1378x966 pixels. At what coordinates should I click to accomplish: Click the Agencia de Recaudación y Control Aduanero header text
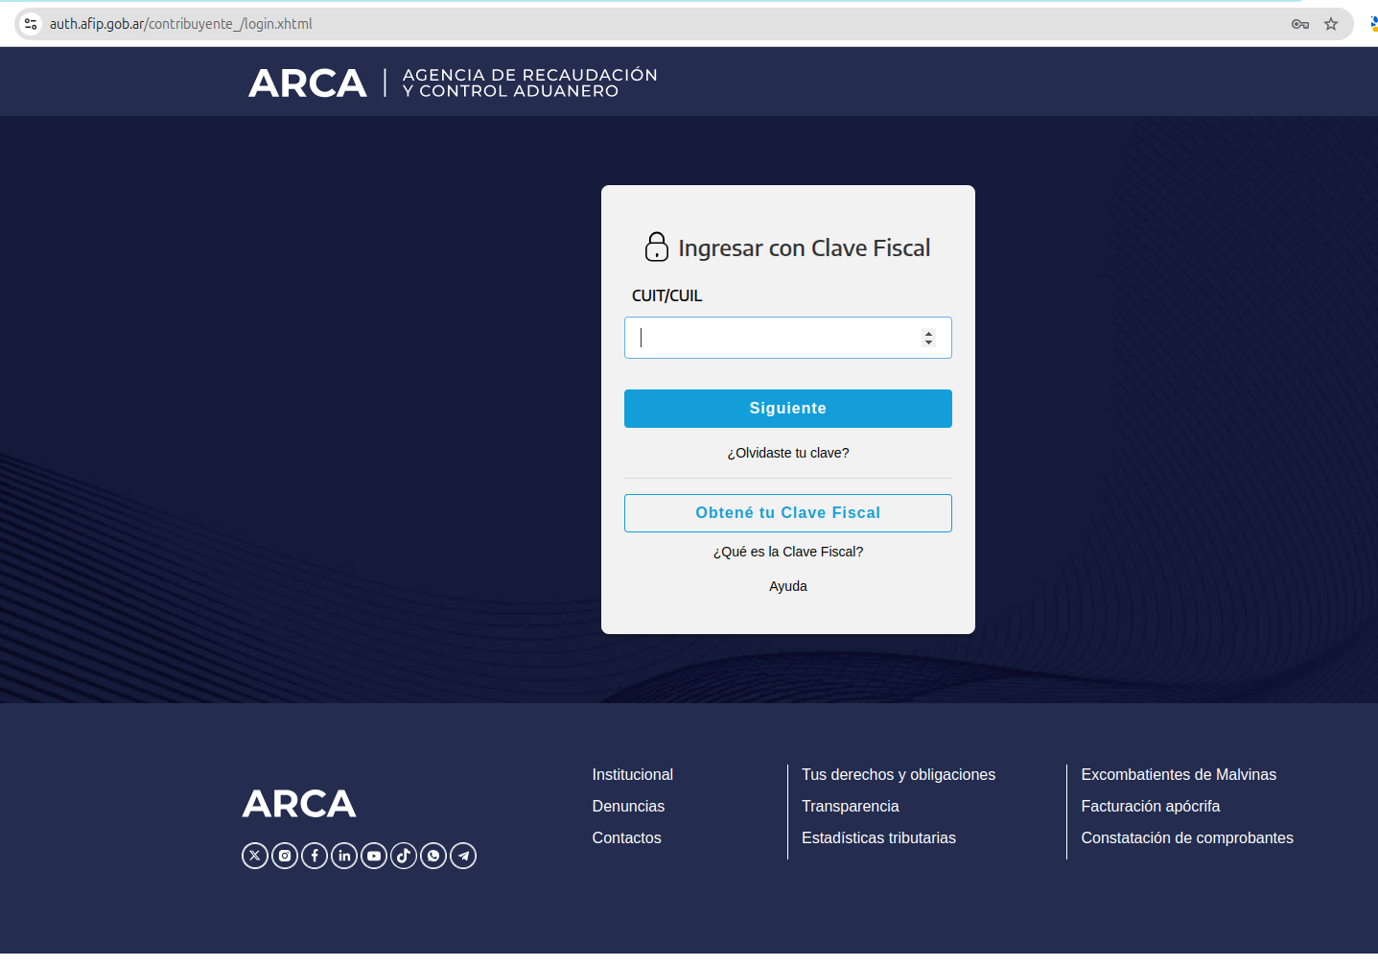530,82
